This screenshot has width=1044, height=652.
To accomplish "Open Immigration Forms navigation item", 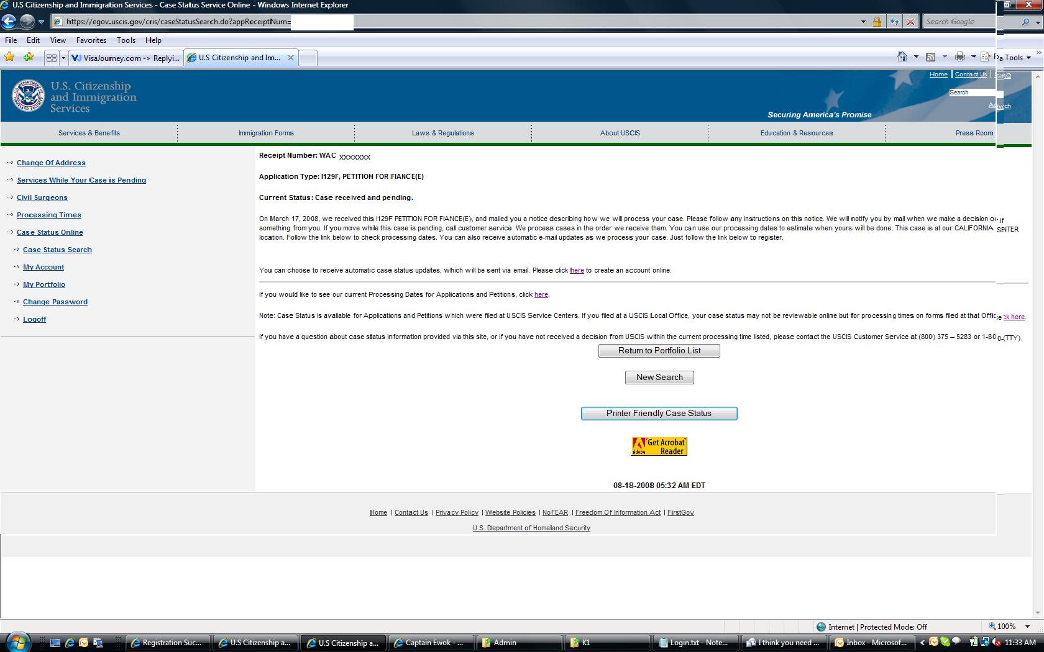I will (x=266, y=133).
